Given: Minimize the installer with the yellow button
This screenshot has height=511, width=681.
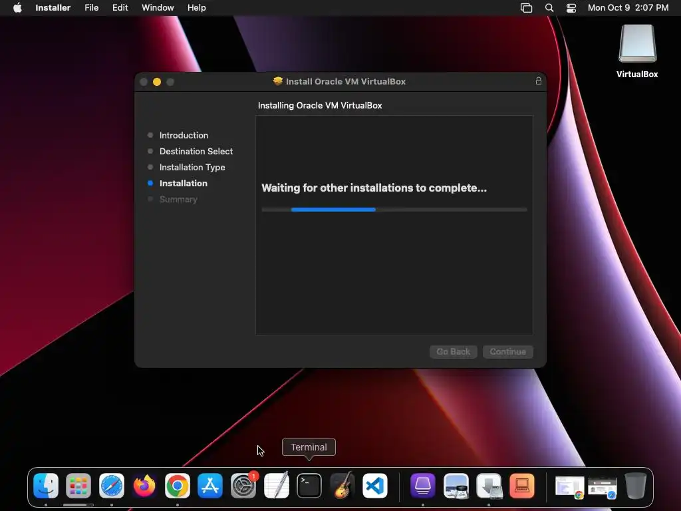Looking at the screenshot, I should click(157, 82).
